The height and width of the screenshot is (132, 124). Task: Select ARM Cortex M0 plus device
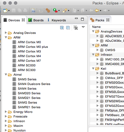click(x=33, y=47)
